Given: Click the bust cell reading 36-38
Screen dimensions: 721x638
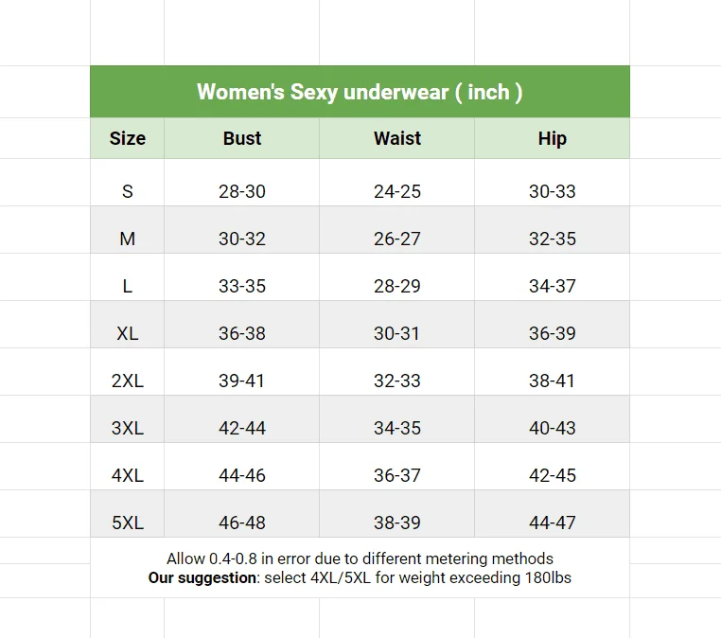Looking at the screenshot, I should tap(242, 333).
